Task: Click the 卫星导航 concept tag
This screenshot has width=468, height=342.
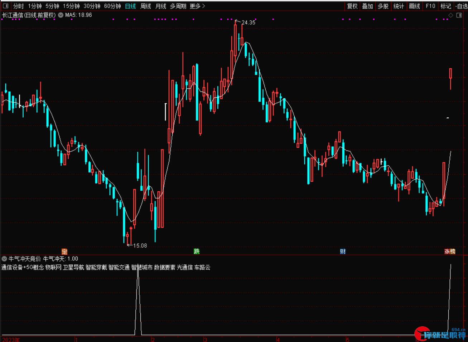Action: 73,267
